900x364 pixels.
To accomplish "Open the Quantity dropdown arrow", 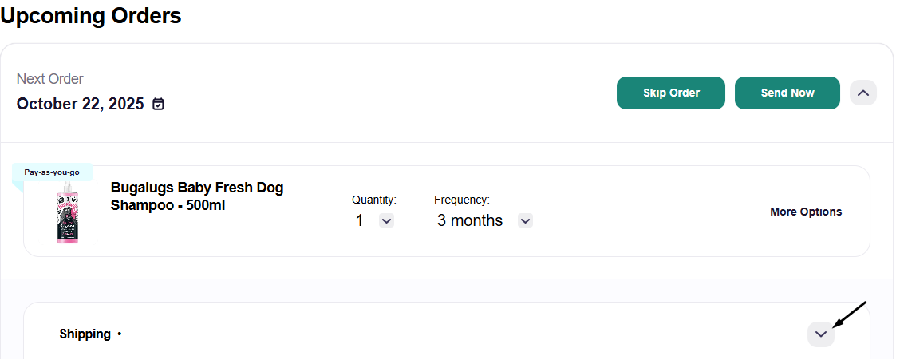I will coord(386,220).
